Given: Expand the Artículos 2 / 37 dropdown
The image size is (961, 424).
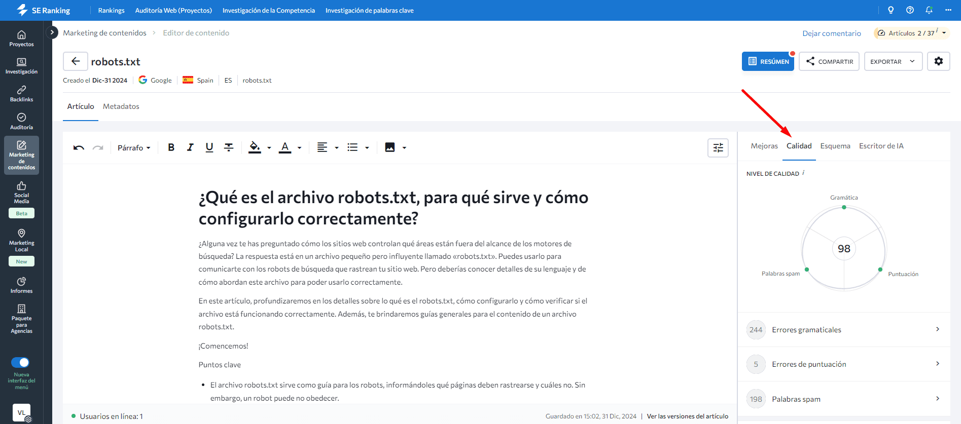Looking at the screenshot, I should 912,33.
